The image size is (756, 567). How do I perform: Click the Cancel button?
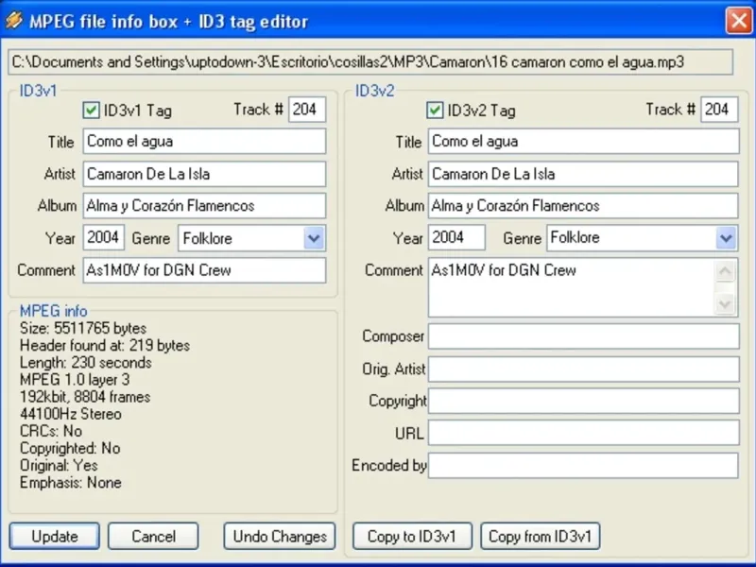pyautogui.click(x=153, y=536)
